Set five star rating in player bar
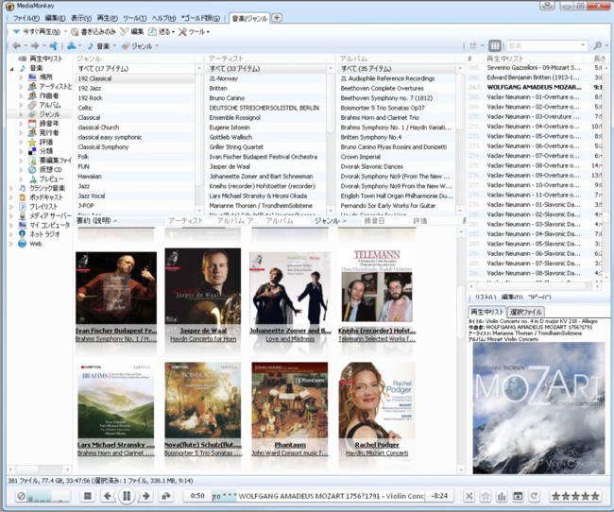Viewport: 614px width, 512px height. [594, 496]
